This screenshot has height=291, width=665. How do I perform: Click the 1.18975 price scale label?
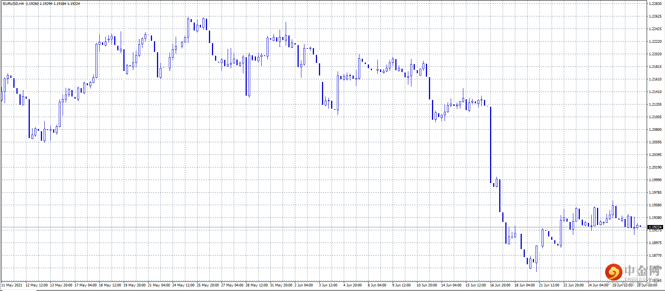[x=655, y=243]
